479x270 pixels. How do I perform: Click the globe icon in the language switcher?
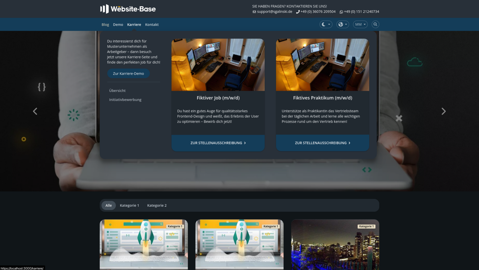[x=340, y=24]
